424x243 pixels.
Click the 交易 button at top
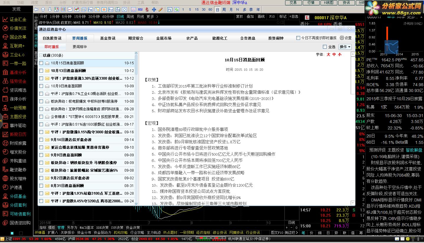point(293,3)
